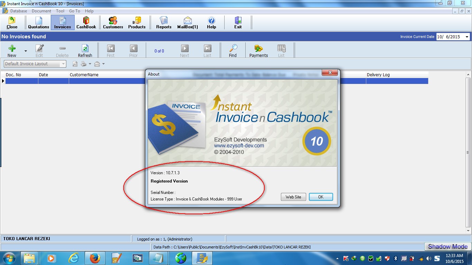Click the Version : 10.7.1.3 text
The image size is (472, 265).
pyautogui.click(x=165, y=173)
